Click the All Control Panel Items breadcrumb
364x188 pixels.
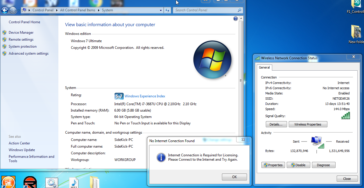coord(78,10)
